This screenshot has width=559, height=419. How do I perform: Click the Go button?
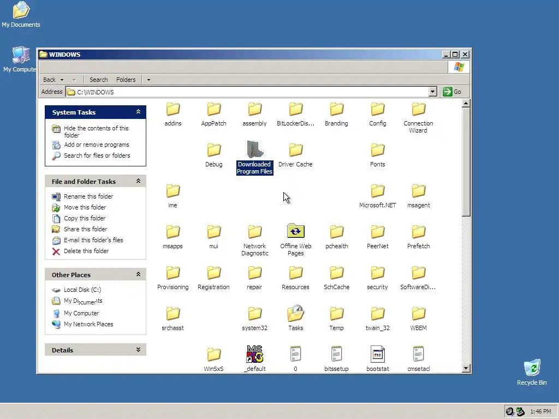(x=452, y=92)
